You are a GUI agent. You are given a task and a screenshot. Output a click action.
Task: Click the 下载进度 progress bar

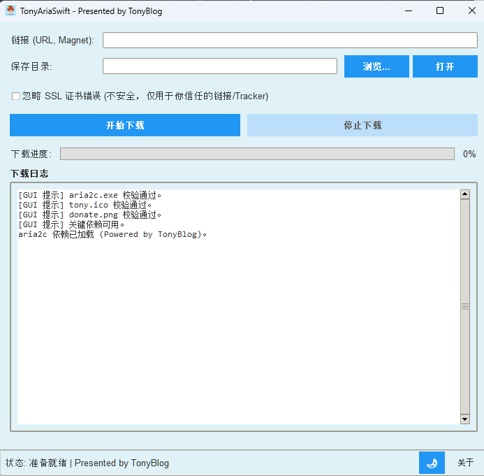(257, 154)
